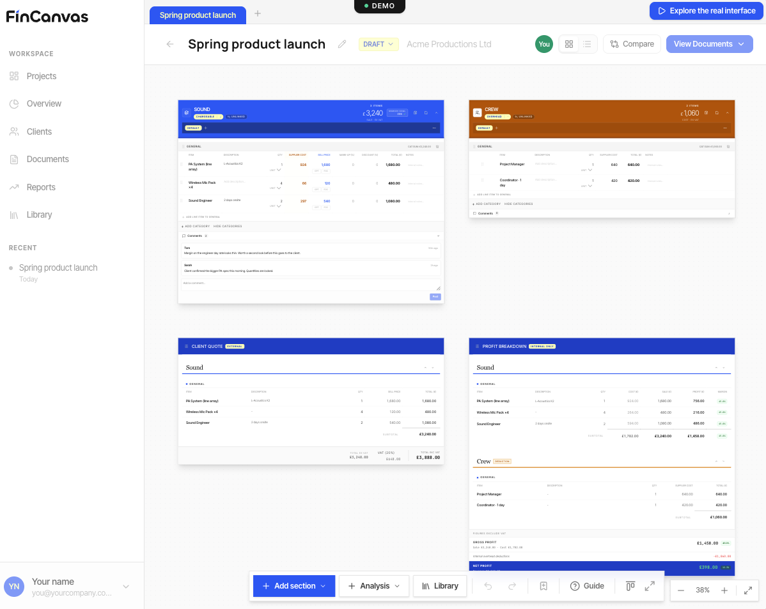Open the Analysis dropdown menu
This screenshot has height=609, width=766.
pyautogui.click(x=374, y=586)
